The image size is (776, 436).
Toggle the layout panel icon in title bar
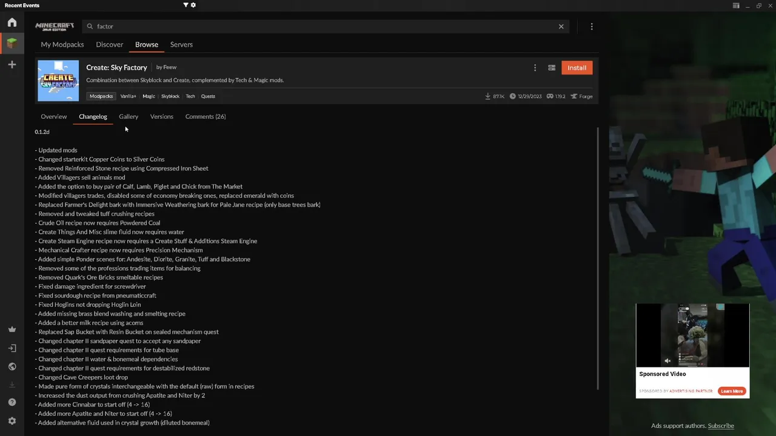[736, 5]
